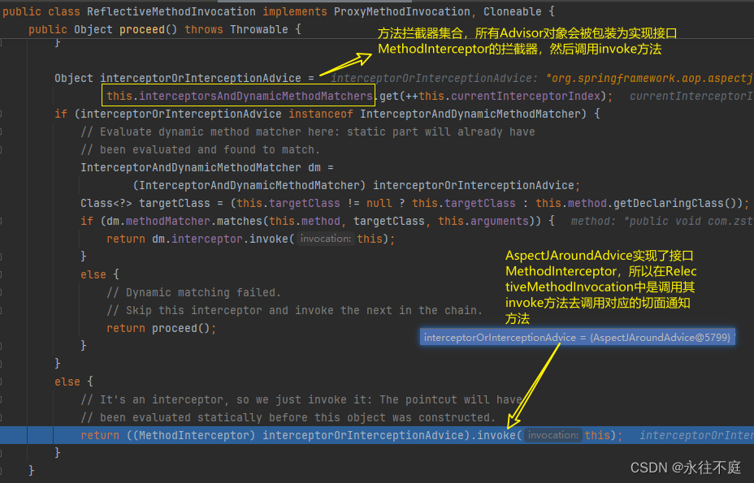Image resolution: width=754 pixels, height=483 pixels.
Task: Click proceed() in 'return proceed();'
Action: pos(181,328)
